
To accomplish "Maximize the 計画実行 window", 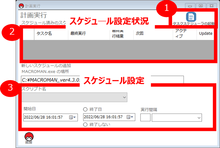I will click(x=201, y=6).
